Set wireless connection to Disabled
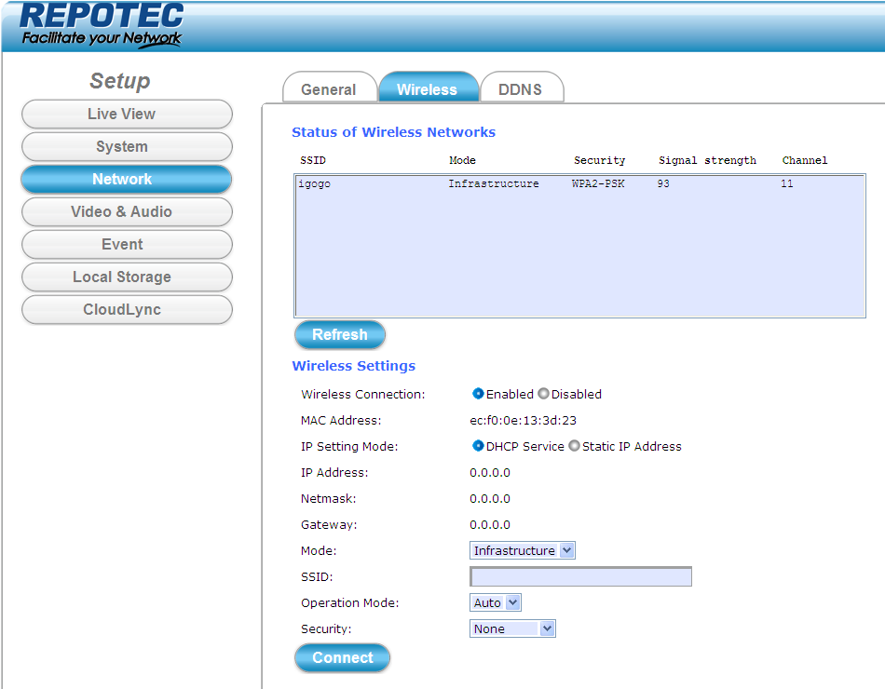This screenshot has width=885, height=689. (x=543, y=394)
